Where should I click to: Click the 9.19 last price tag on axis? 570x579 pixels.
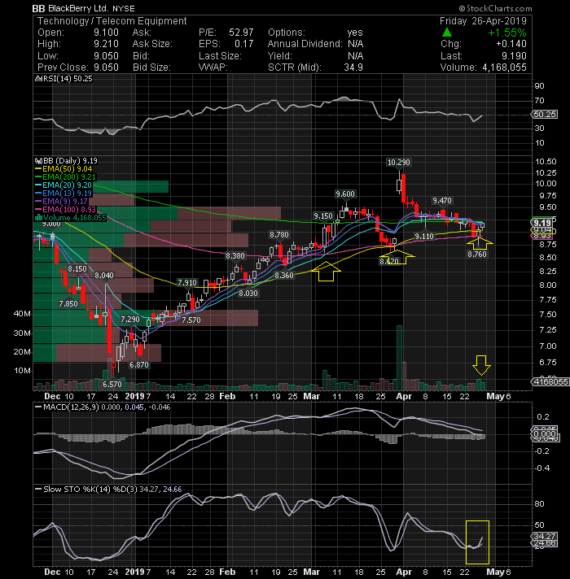click(542, 223)
